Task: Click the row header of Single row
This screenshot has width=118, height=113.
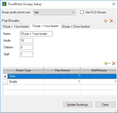Action: click(x=5, y=82)
